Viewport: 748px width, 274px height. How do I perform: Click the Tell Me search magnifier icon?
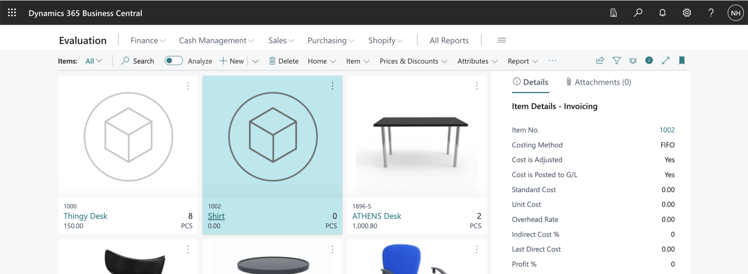[x=638, y=13]
